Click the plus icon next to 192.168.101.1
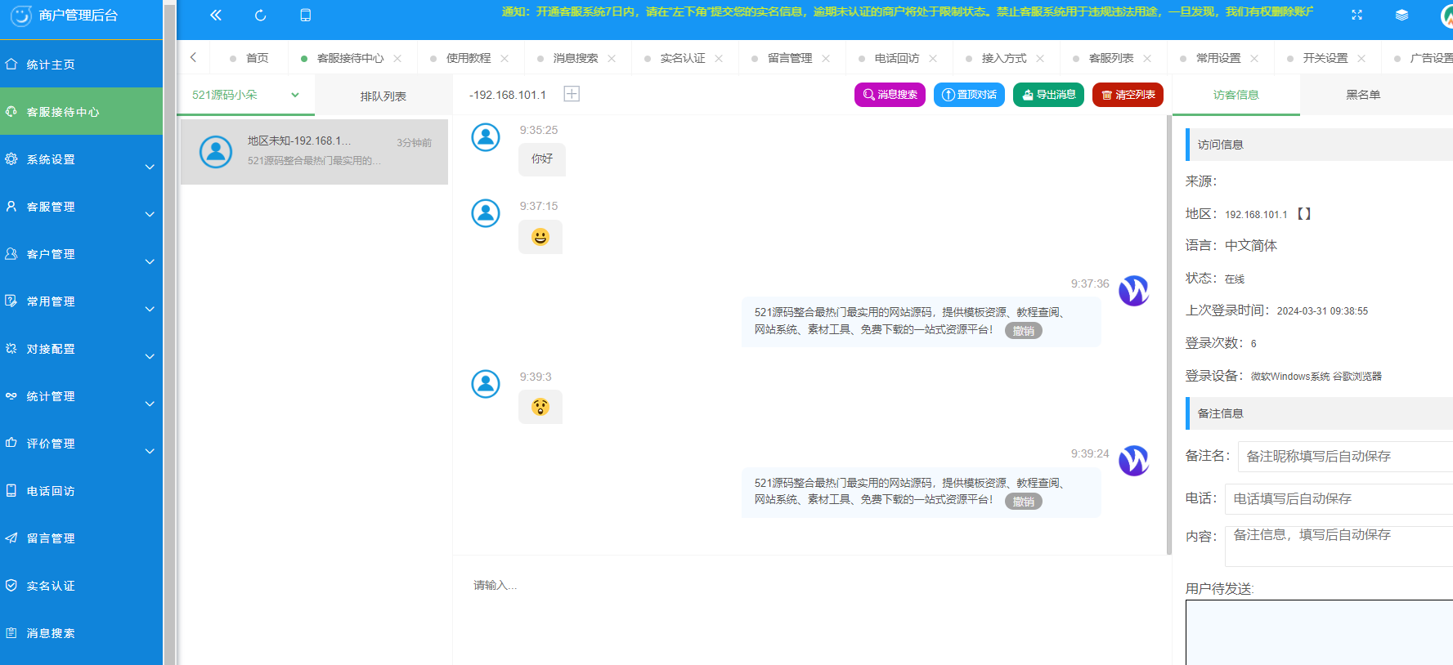The width and height of the screenshot is (1453, 665). pyautogui.click(x=572, y=94)
